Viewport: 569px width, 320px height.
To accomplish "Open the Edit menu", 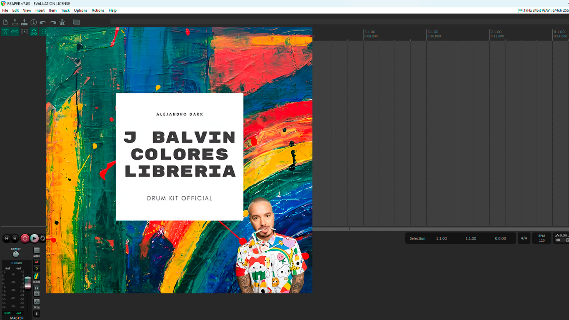I will coord(15,10).
